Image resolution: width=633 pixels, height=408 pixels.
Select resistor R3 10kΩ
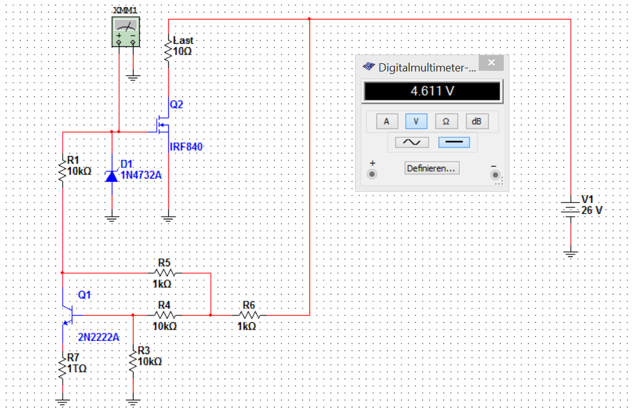coord(133,361)
